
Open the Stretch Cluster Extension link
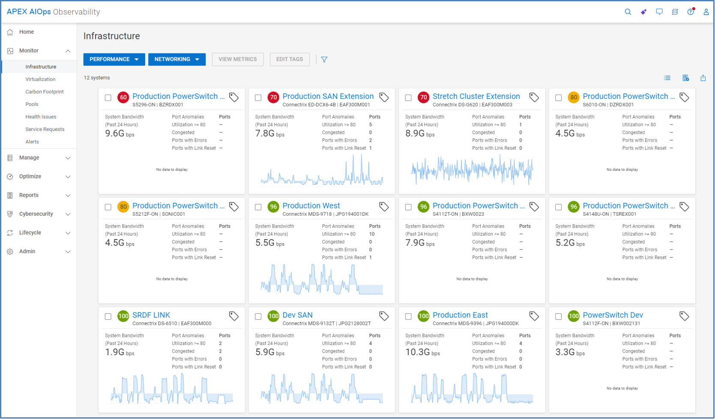[x=476, y=97]
